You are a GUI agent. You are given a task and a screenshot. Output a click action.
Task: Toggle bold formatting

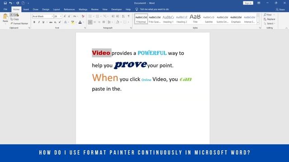34,22
